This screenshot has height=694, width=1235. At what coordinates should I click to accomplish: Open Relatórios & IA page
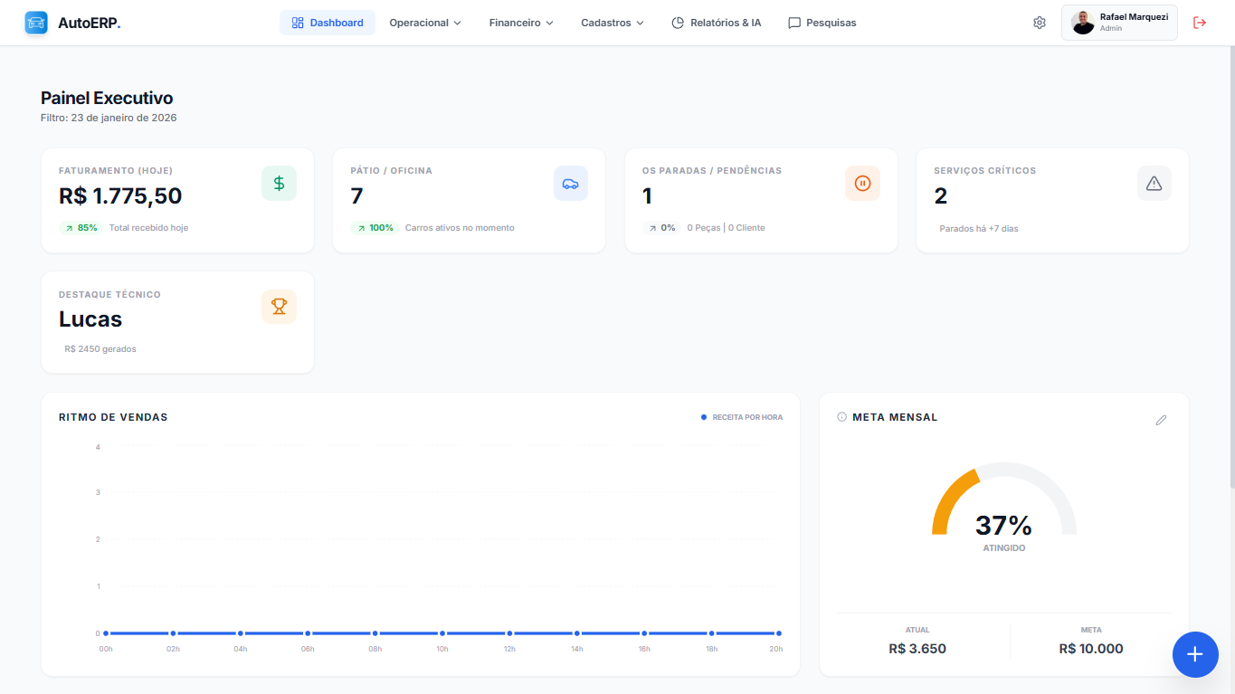(x=716, y=23)
